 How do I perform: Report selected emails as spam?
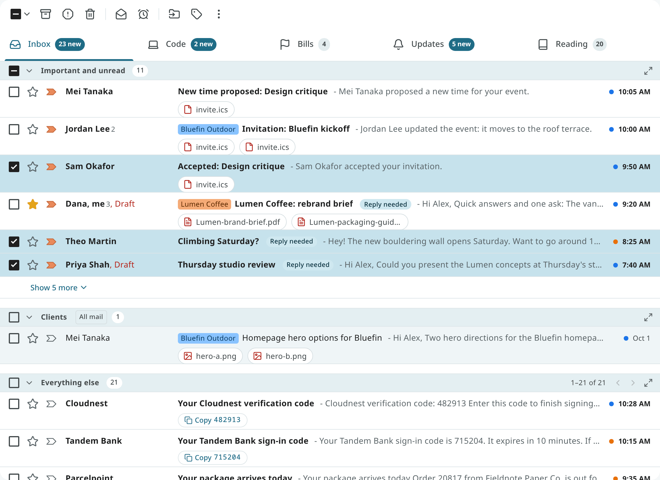(68, 14)
